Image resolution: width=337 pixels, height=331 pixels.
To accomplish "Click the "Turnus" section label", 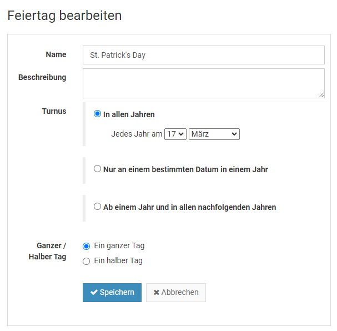I will pyautogui.click(x=54, y=111).
